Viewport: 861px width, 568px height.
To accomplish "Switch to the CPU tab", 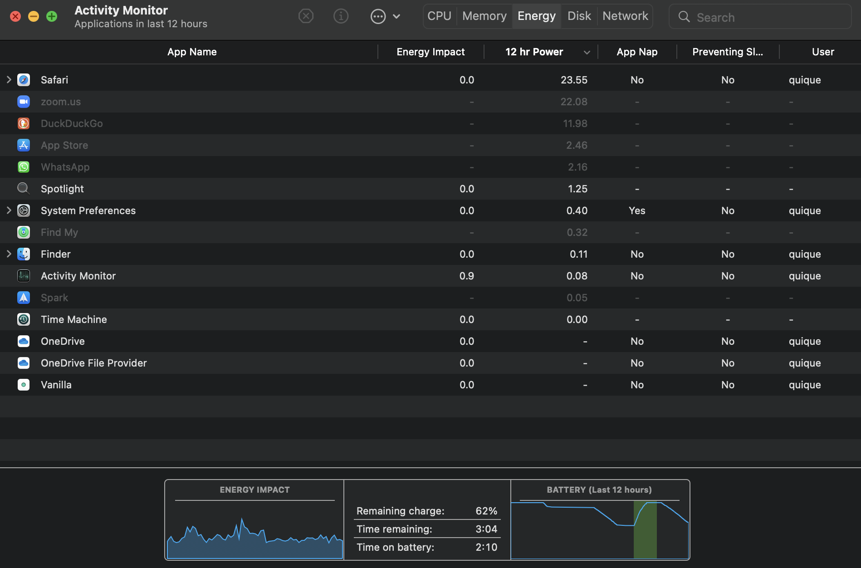I will [x=439, y=16].
